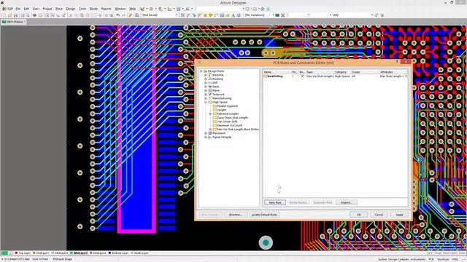Open the Route menu
467x262 pixels.
click(x=93, y=9)
